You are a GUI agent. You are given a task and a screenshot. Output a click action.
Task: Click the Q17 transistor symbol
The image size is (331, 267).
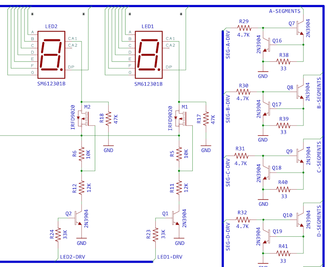(267, 108)
